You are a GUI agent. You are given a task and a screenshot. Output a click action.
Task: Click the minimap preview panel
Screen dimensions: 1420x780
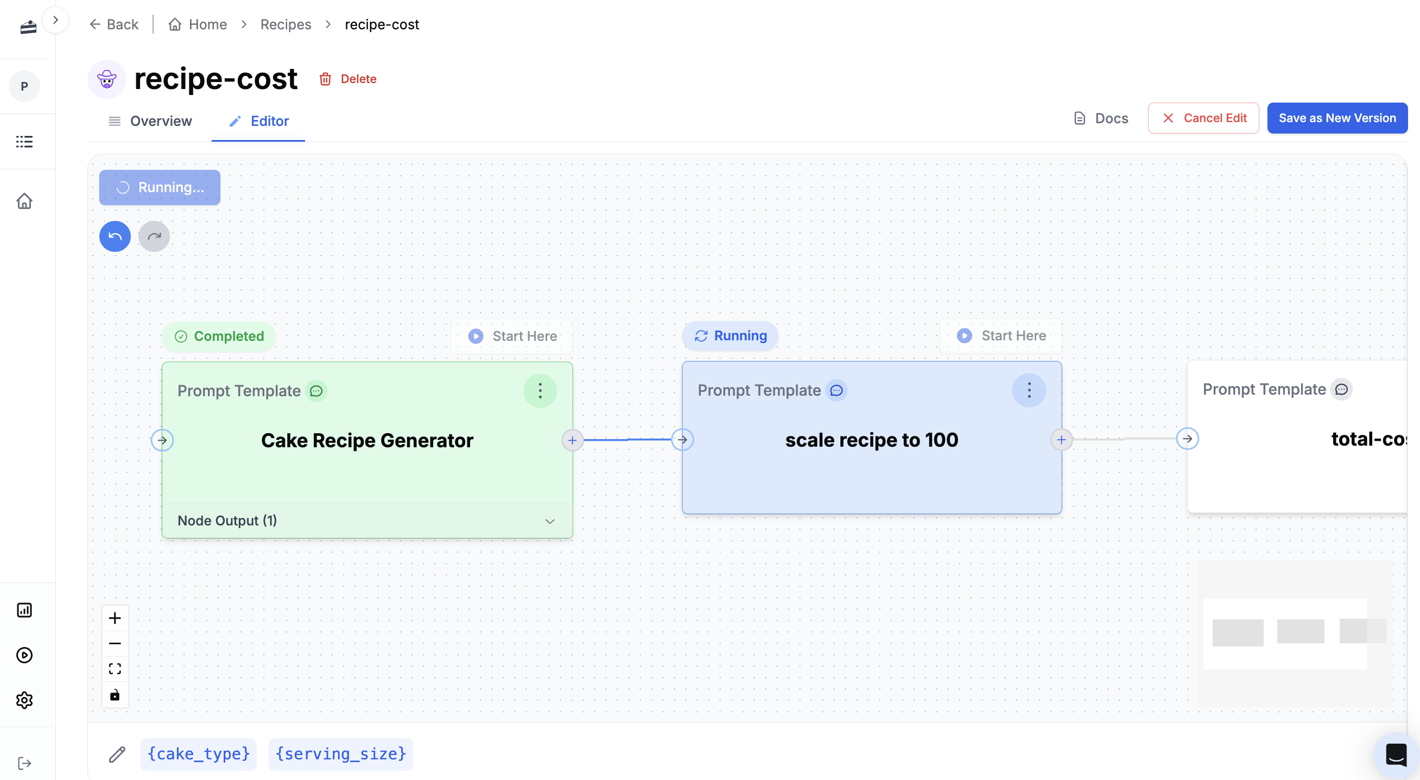[x=1294, y=634]
